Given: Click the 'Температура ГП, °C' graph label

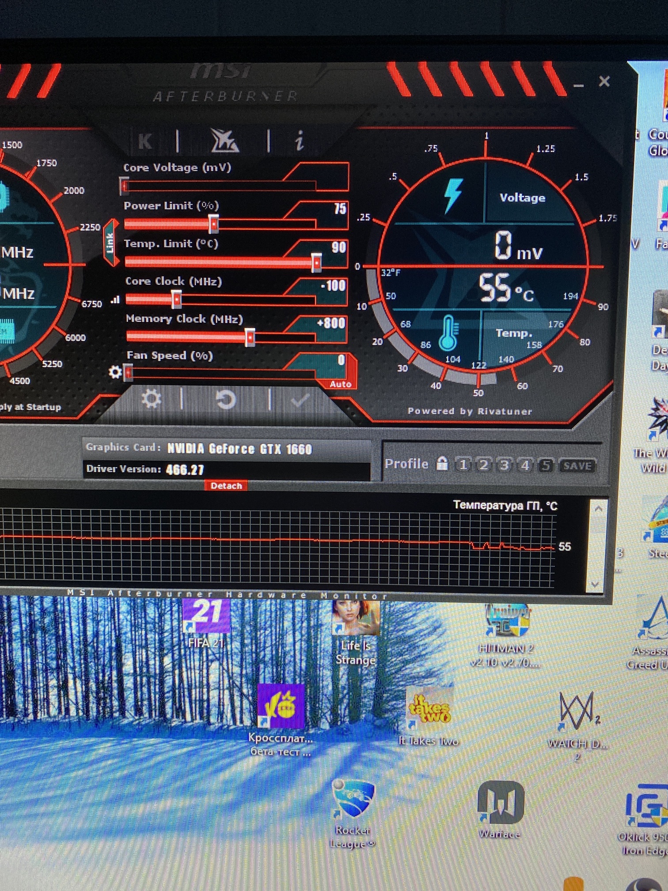Looking at the screenshot, I should point(505,505).
